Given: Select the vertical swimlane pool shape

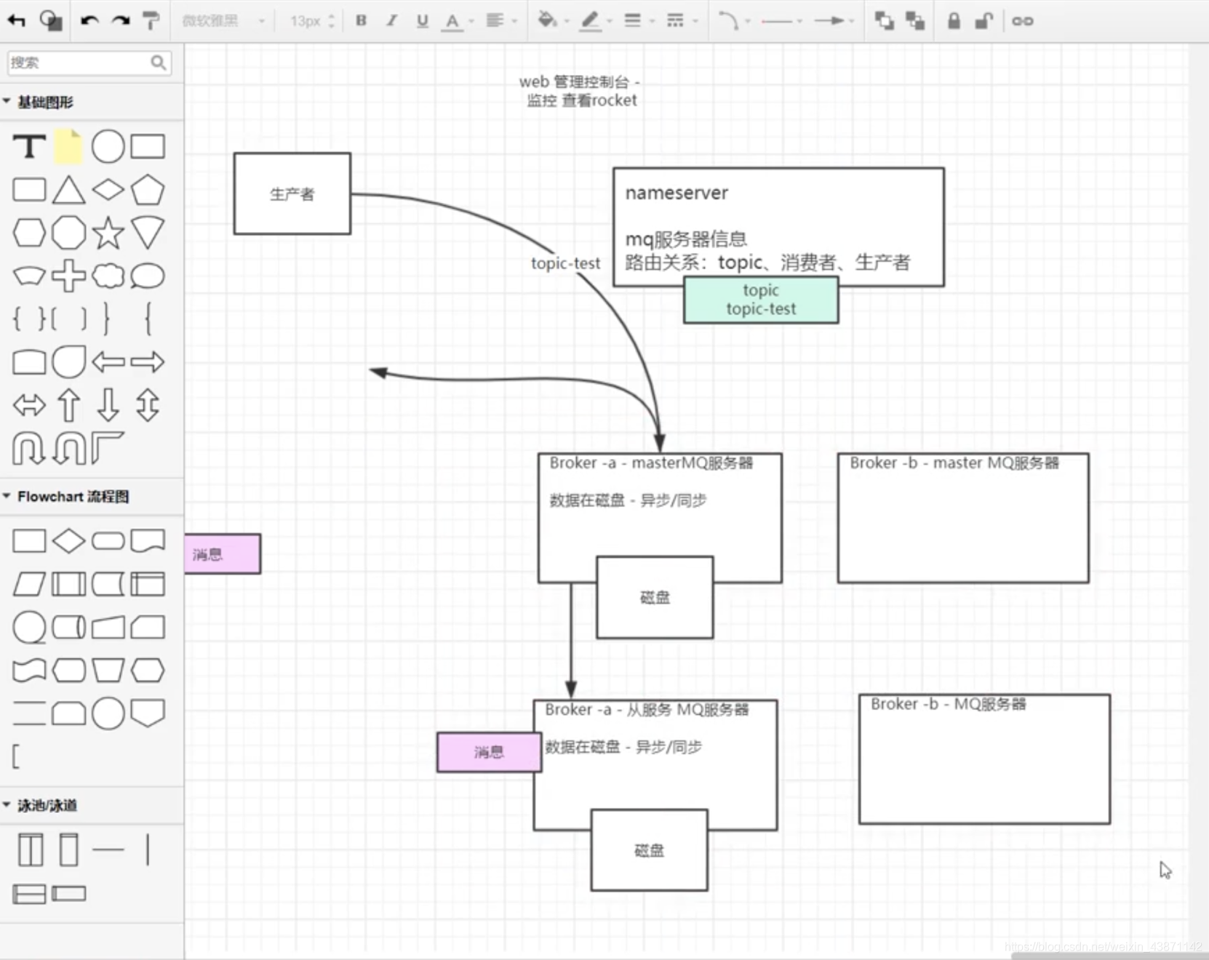Looking at the screenshot, I should click(30, 849).
